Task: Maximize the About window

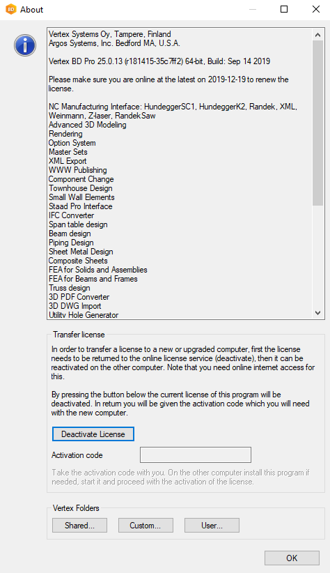Action: pyautogui.click(x=284, y=10)
